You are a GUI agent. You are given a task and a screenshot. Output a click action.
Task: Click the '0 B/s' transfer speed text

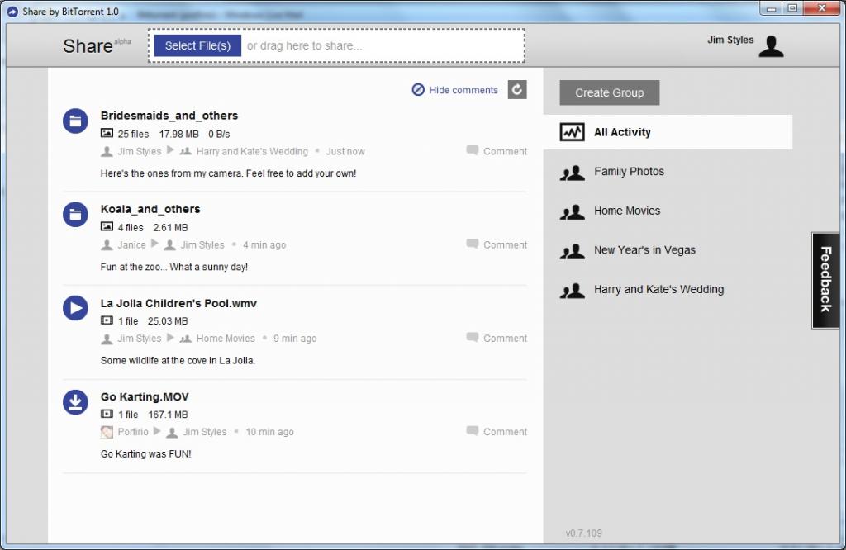(219, 135)
